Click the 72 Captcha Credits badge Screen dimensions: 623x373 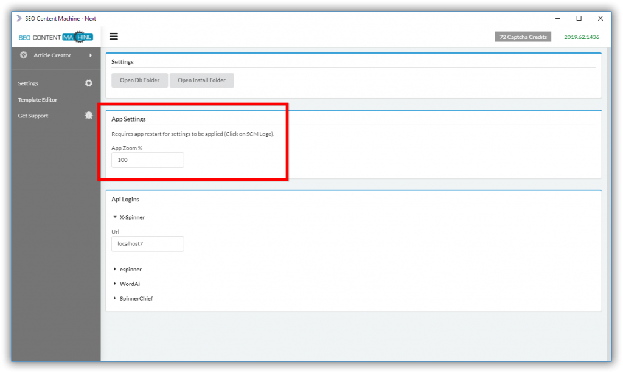coord(523,37)
